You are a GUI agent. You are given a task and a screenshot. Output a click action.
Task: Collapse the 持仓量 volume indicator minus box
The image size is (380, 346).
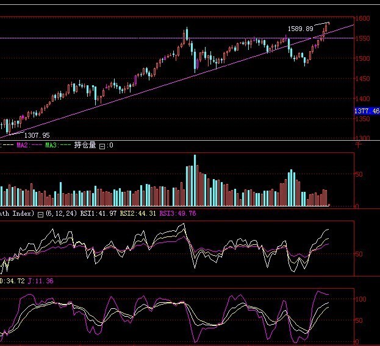point(102,146)
